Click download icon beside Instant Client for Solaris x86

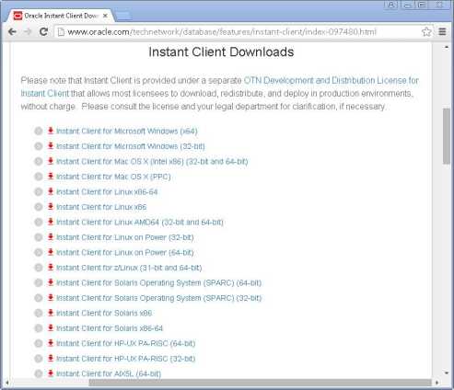pyautogui.click(x=51, y=313)
